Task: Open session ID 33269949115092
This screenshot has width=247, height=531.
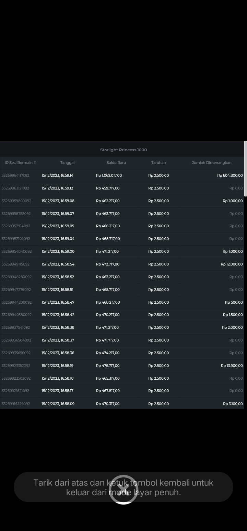Action: coord(15,264)
